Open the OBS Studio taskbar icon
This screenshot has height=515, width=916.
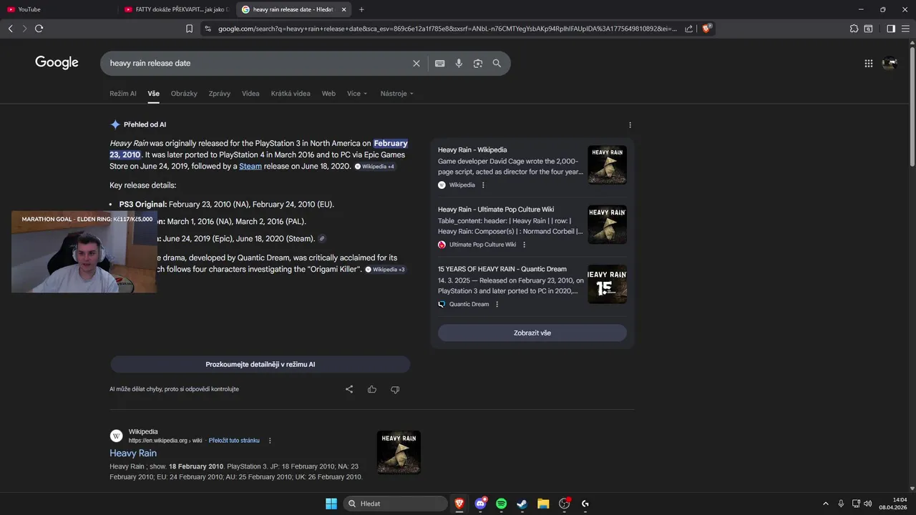click(565, 504)
